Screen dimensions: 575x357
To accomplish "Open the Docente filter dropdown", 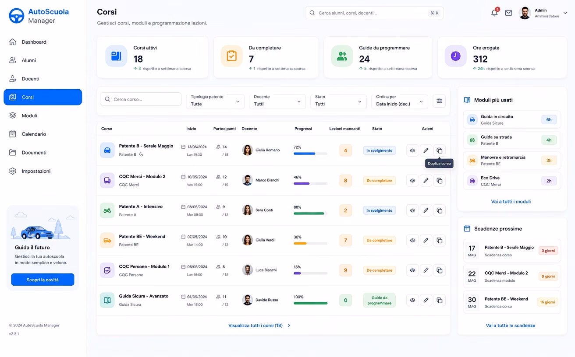I will coord(277,101).
